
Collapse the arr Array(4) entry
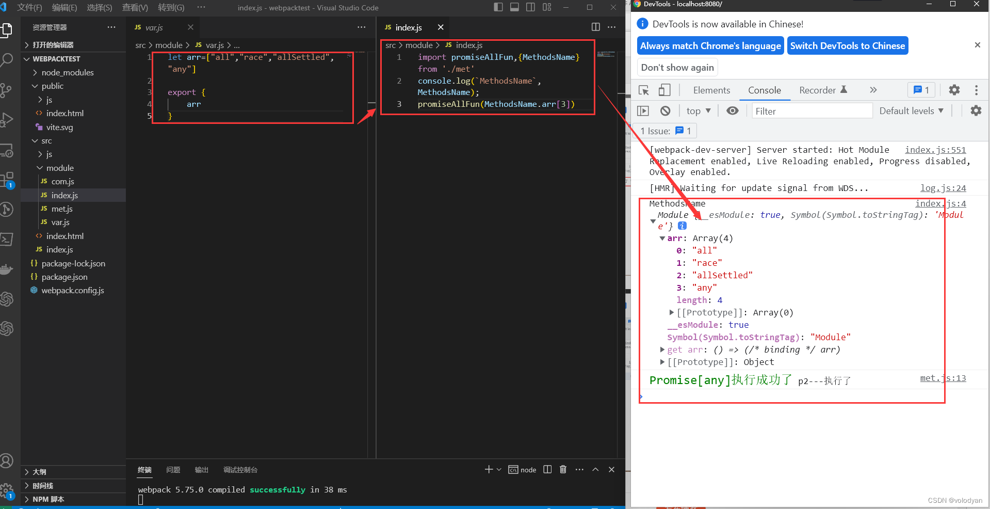662,238
